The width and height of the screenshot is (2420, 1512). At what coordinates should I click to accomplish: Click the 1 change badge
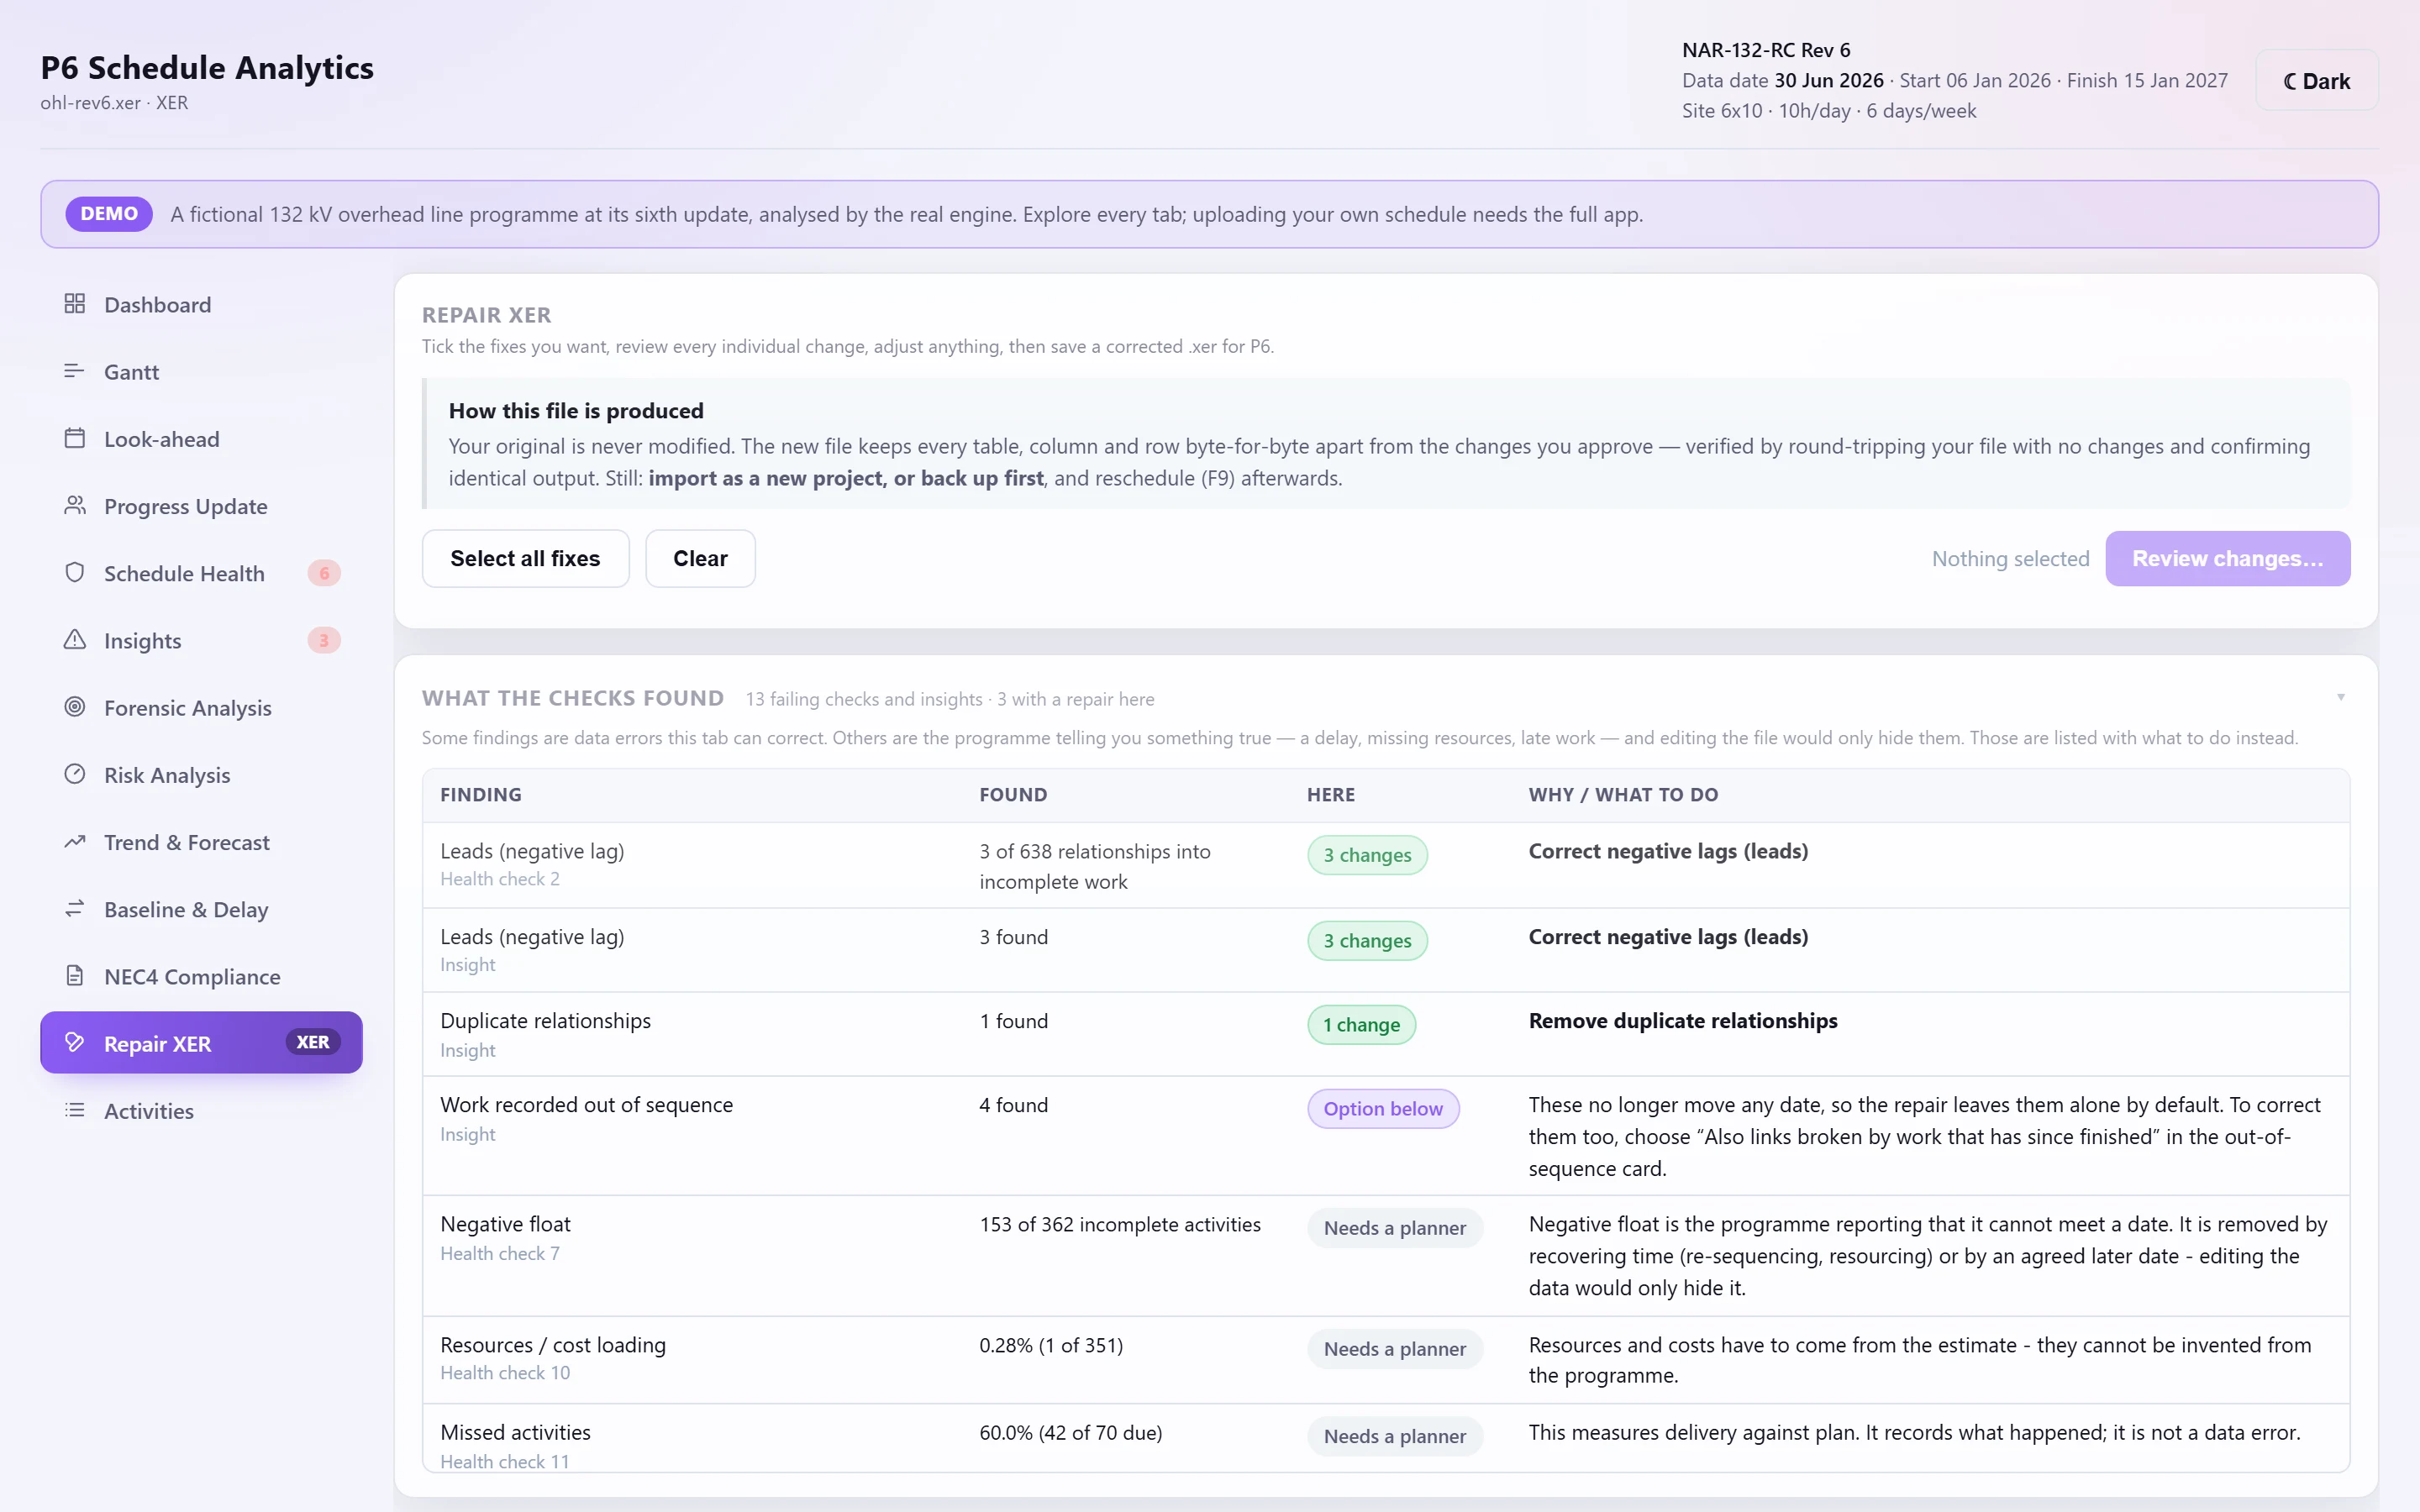[x=1361, y=1024]
